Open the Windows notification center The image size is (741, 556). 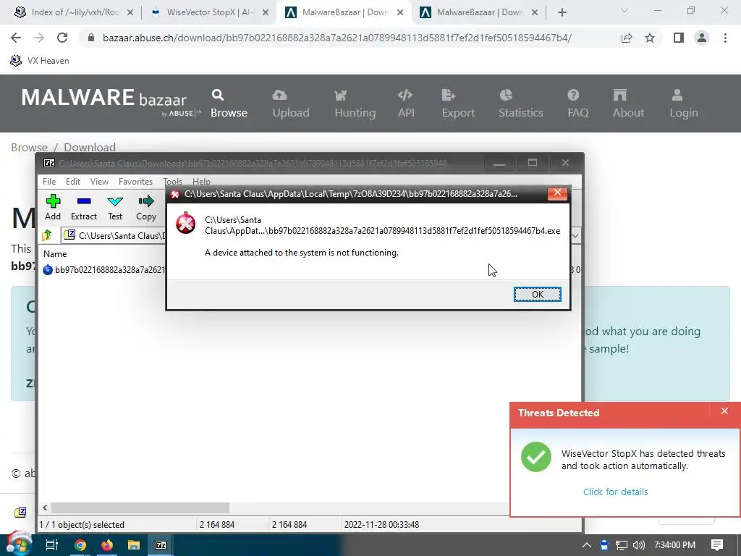click(717, 545)
